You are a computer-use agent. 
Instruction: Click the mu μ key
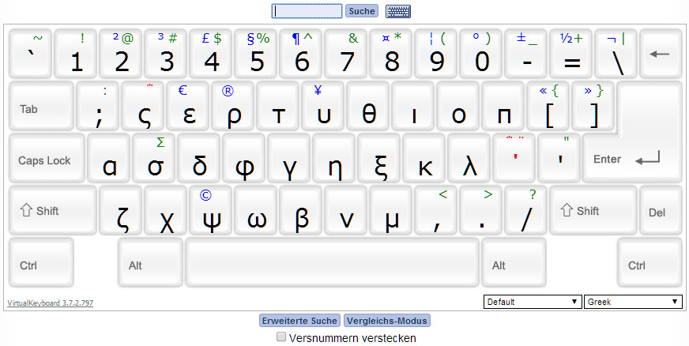(390, 210)
